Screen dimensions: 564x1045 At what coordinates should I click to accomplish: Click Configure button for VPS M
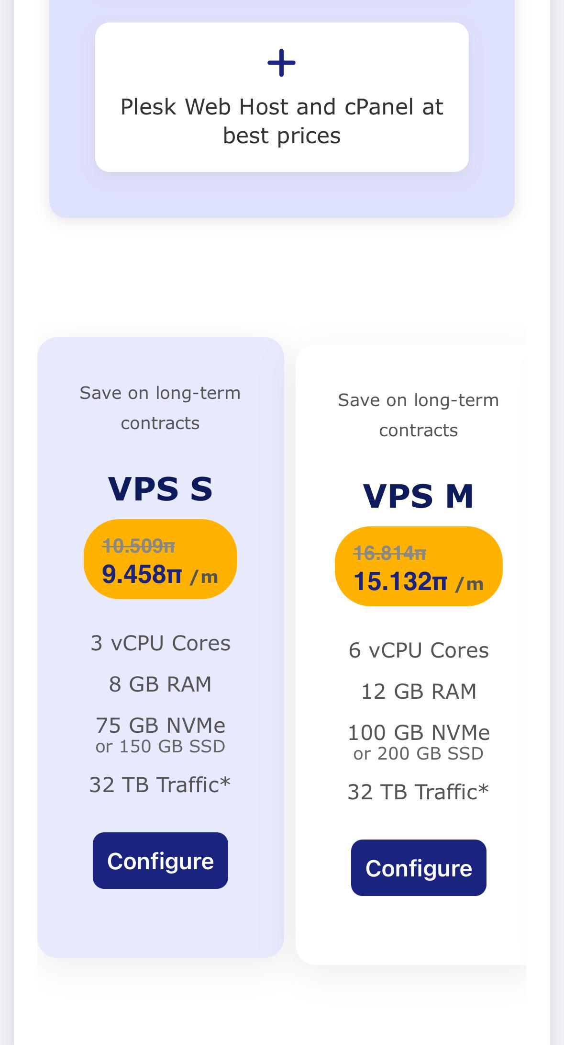coord(419,868)
